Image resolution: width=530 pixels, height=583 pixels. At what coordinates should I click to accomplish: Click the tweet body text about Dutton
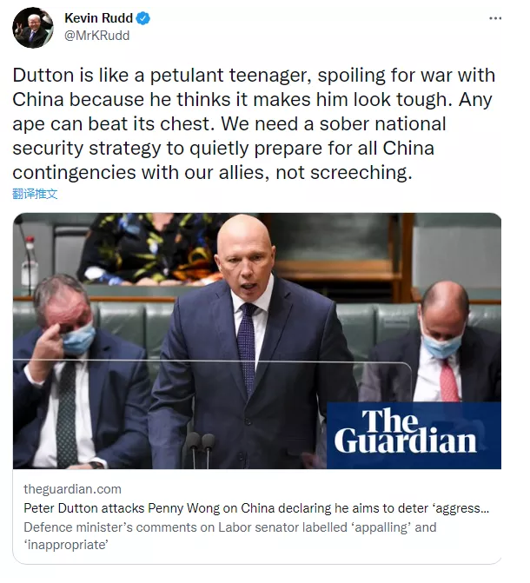[x=254, y=124]
